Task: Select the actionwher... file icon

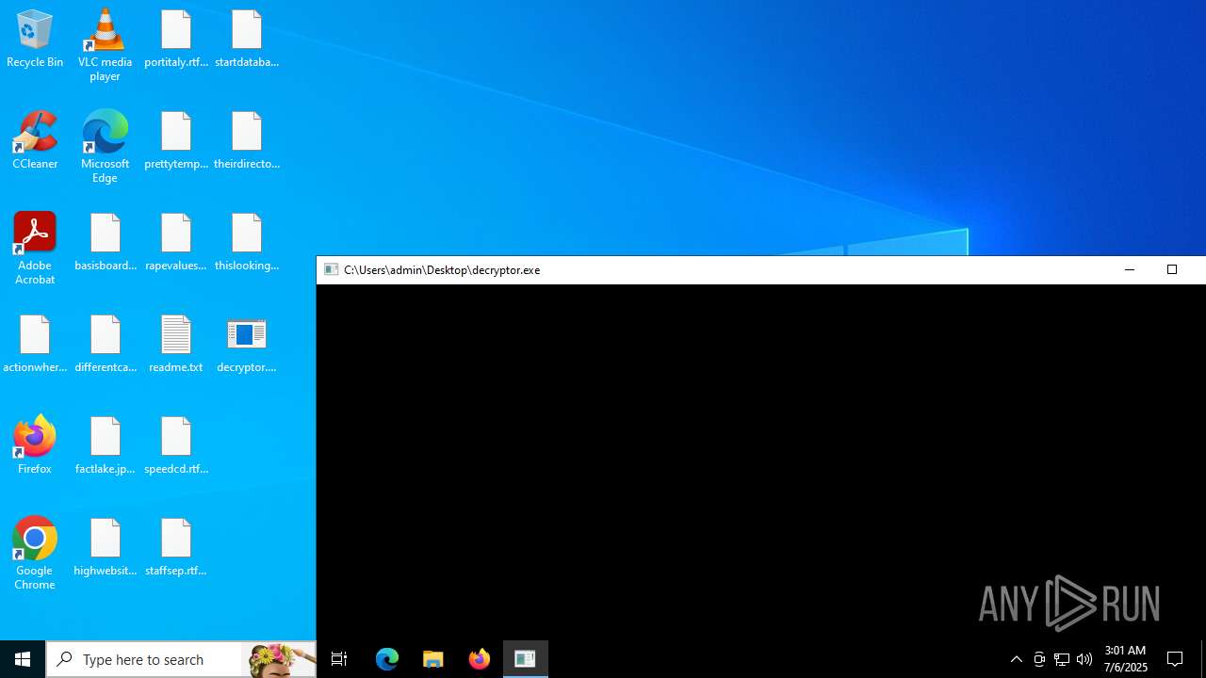Action: tap(35, 345)
